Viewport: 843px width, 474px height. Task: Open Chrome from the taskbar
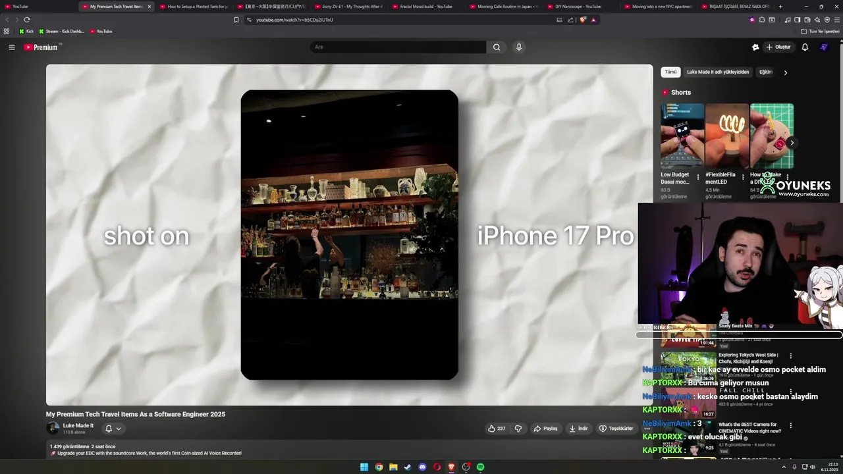(379, 467)
